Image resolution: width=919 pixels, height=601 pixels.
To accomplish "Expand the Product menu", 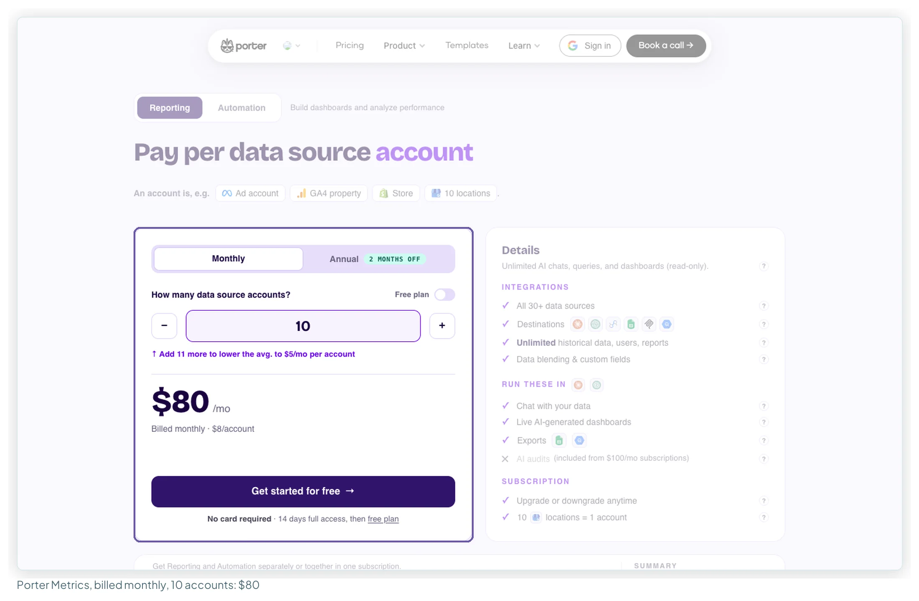I will coord(404,46).
